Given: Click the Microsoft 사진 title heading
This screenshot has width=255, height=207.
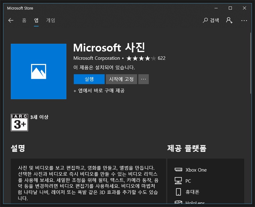Looking at the screenshot, I should point(109,47).
